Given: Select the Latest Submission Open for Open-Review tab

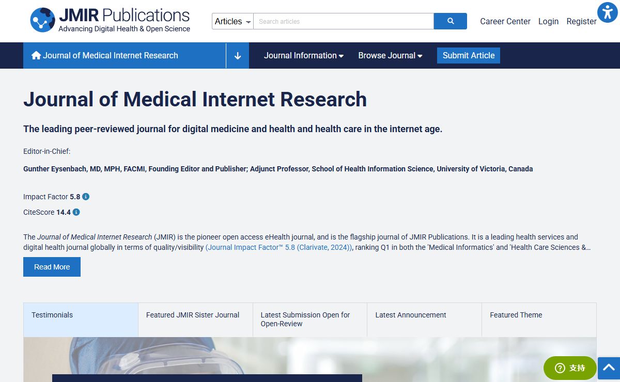Looking at the screenshot, I should click(310, 320).
